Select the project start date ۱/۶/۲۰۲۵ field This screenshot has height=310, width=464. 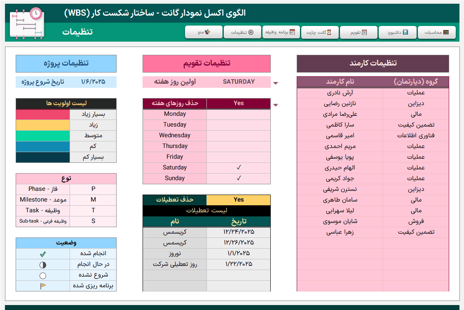pyautogui.click(x=93, y=82)
